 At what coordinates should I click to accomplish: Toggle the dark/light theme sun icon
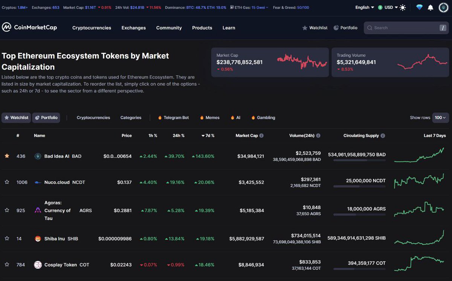tap(403, 8)
